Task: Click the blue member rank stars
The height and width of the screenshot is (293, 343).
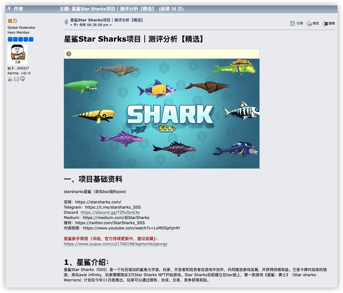Action: 21,39
